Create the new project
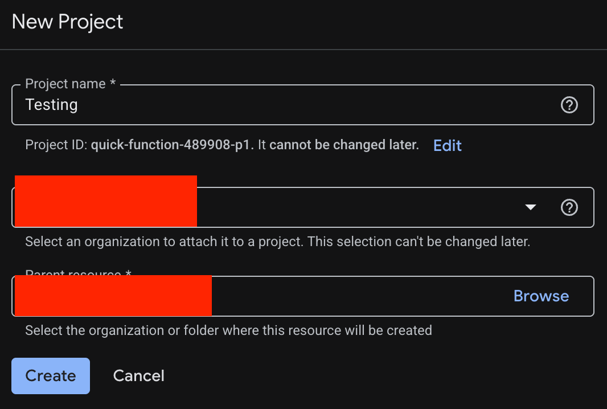Screen dimensions: 607x409 51,376
